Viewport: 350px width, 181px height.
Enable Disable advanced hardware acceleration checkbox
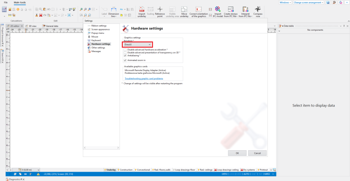click(125, 50)
